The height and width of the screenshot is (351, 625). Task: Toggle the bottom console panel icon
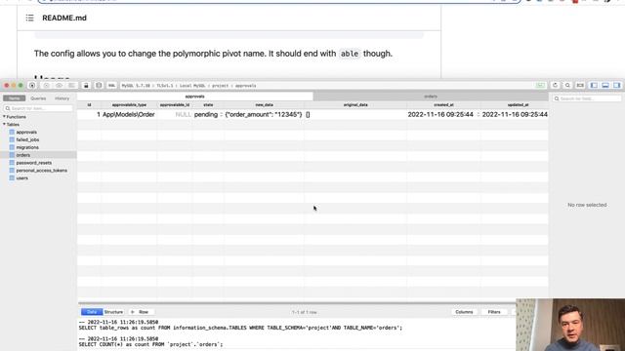point(605,86)
